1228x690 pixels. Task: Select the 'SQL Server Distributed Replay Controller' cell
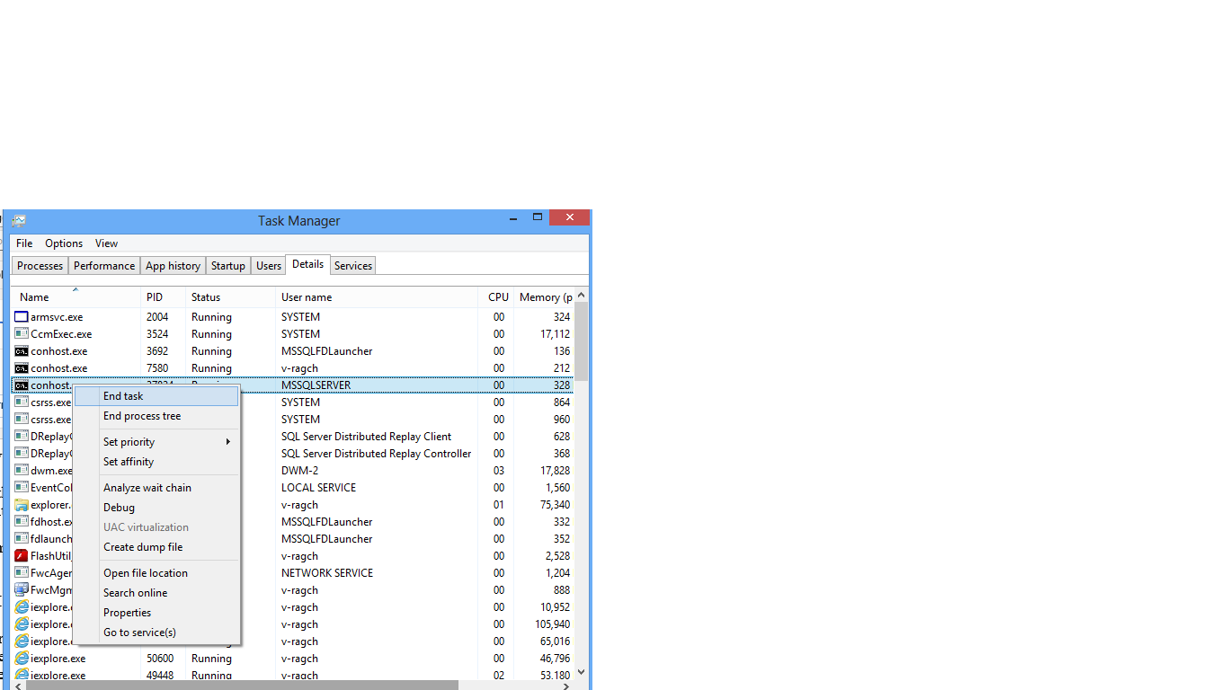(377, 454)
